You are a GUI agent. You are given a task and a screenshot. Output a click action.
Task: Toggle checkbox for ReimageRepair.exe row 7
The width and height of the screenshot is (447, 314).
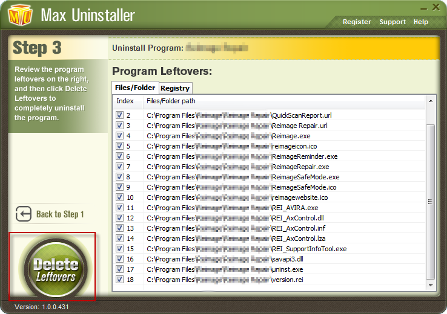120,166
